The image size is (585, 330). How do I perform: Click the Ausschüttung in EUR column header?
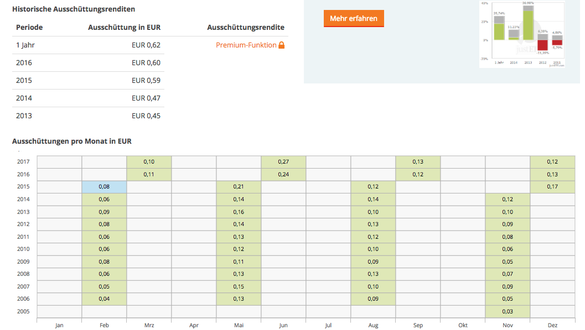pos(124,27)
